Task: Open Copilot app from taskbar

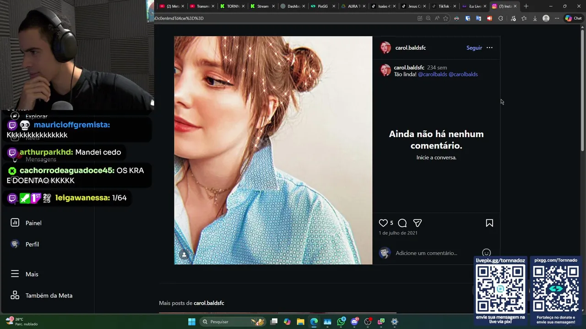Action: pos(287,322)
